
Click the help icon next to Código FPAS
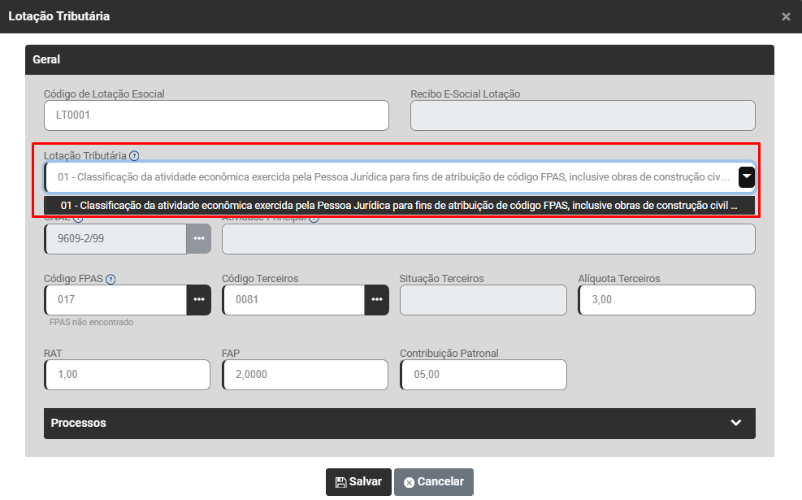[111, 279]
